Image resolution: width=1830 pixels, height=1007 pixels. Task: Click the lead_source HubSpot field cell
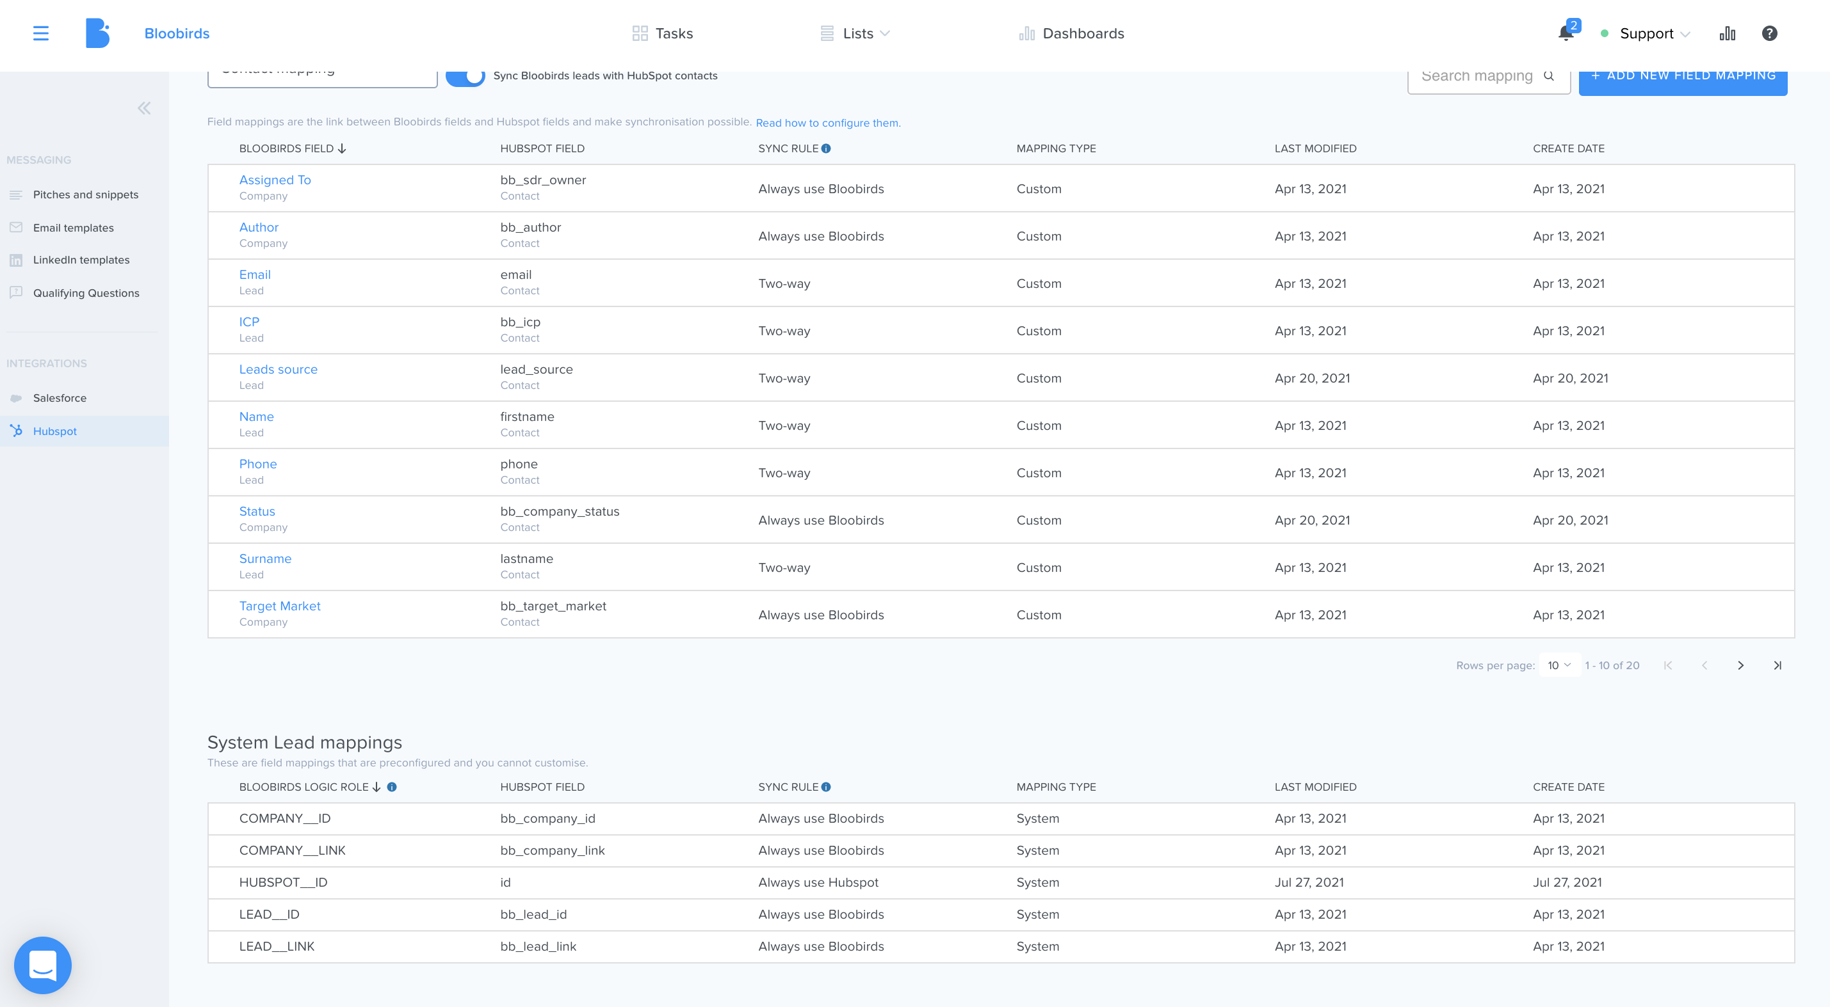537,370
